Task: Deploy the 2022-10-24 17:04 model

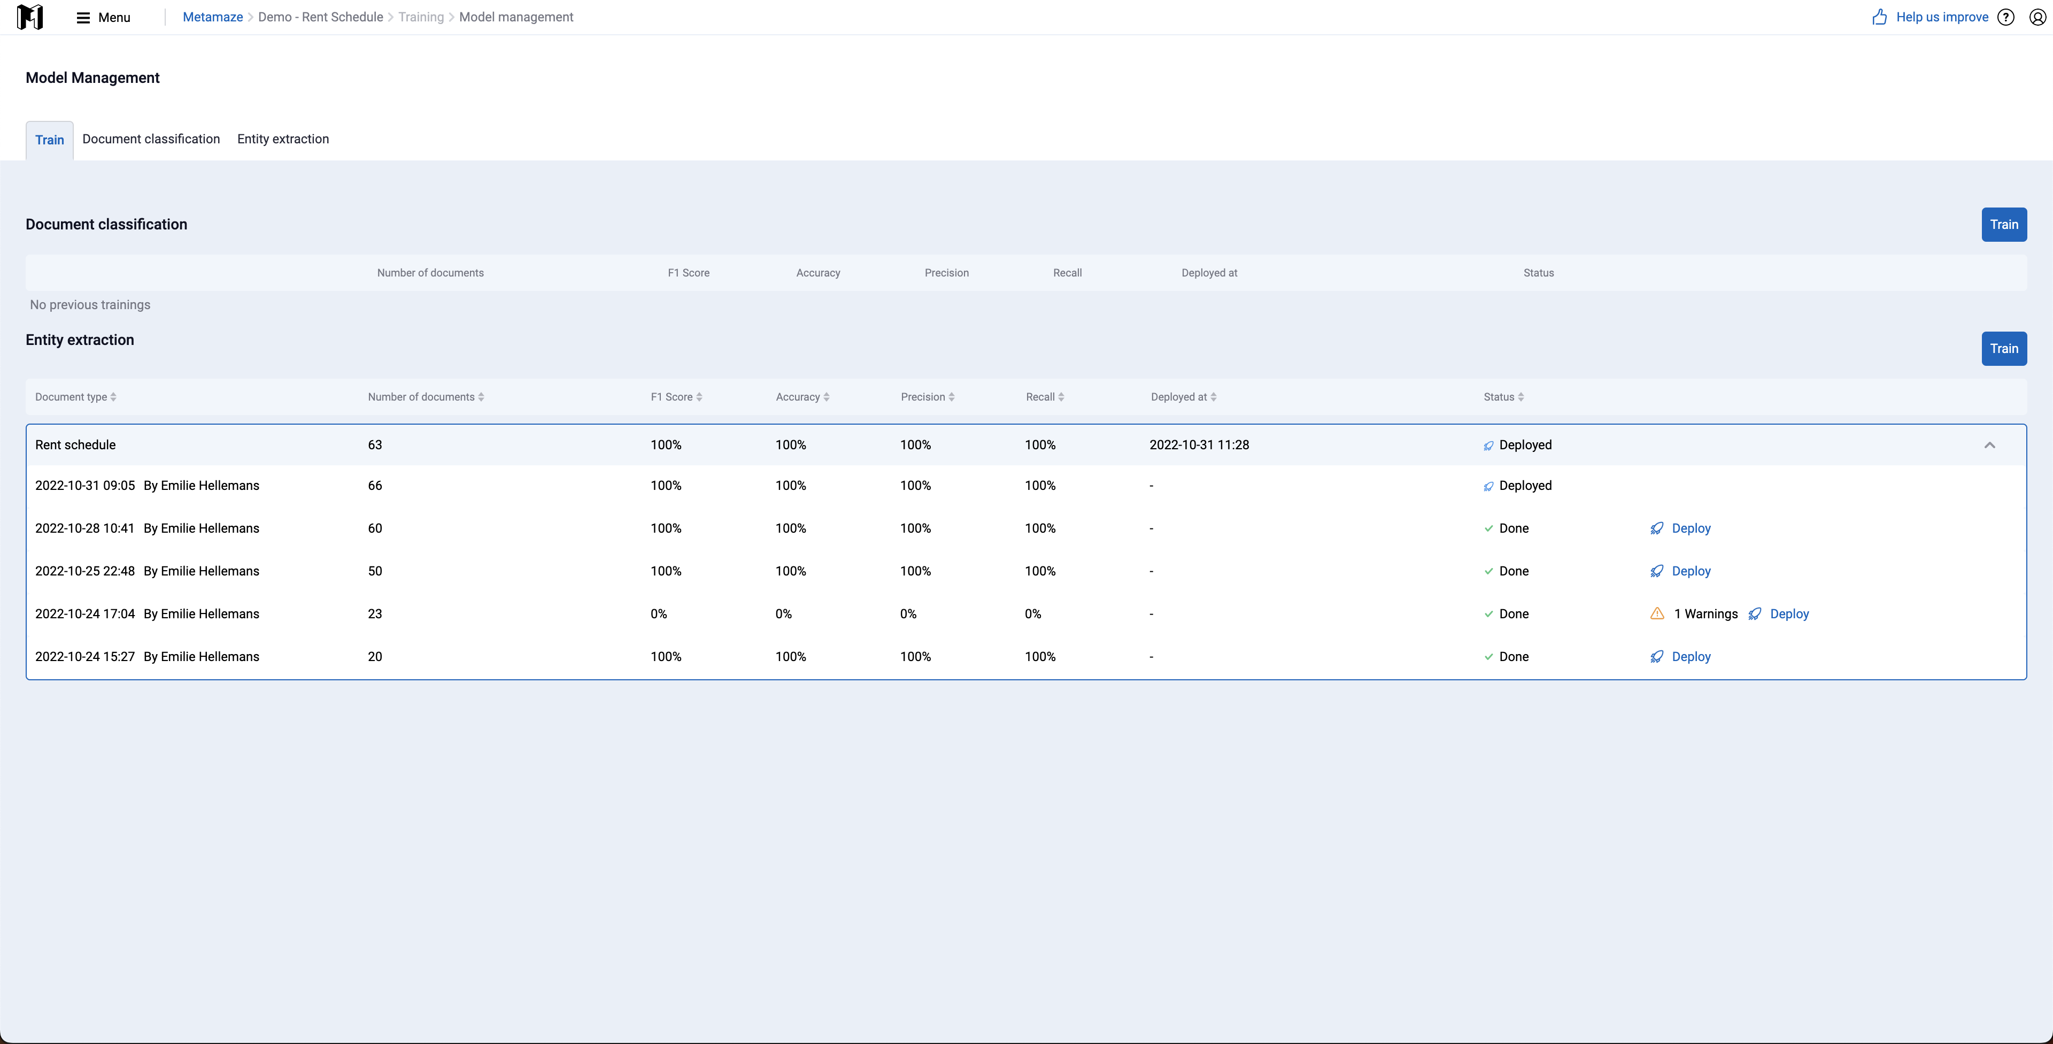Action: click(1789, 613)
